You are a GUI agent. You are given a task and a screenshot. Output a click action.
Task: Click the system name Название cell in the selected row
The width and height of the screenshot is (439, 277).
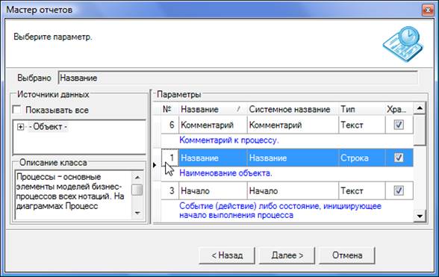[x=293, y=158]
